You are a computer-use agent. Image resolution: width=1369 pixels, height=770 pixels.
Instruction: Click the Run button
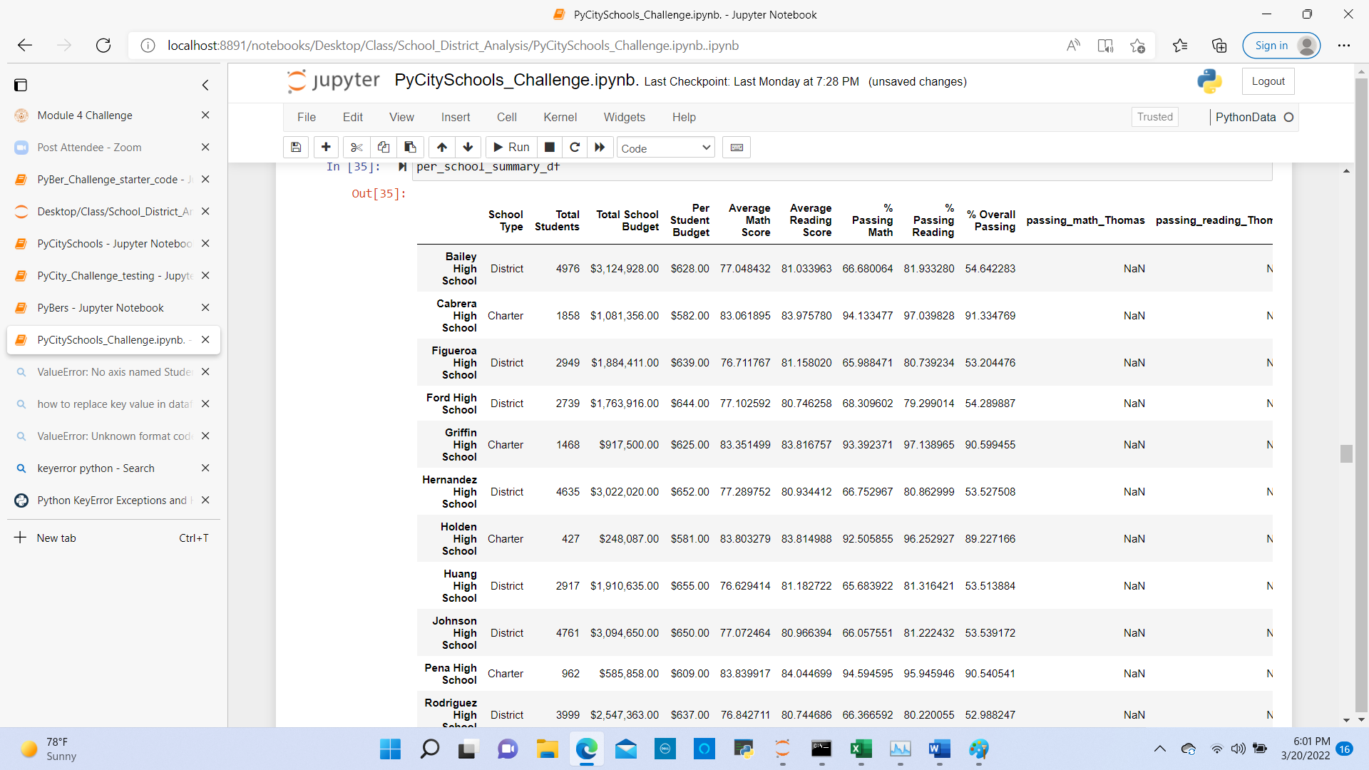pyautogui.click(x=512, y=148)
